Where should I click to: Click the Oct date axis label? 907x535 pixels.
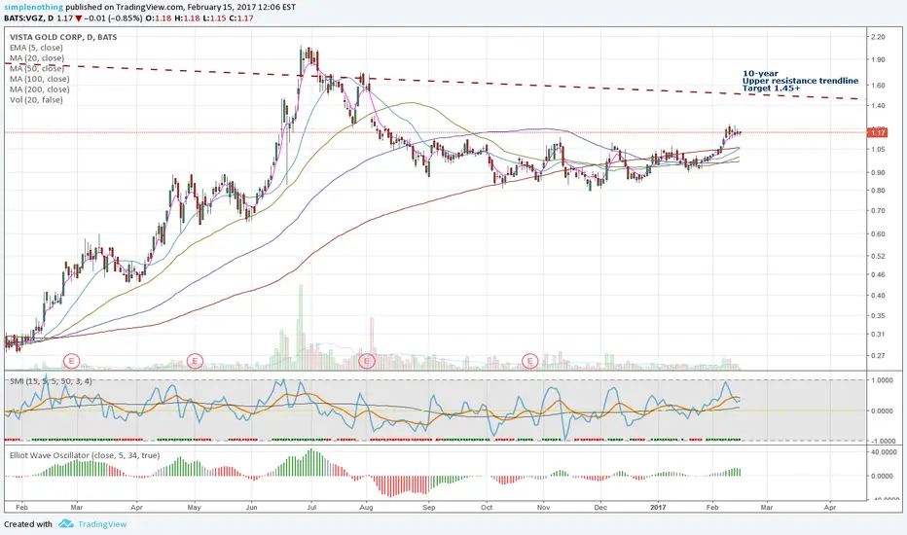coord(487,507)
